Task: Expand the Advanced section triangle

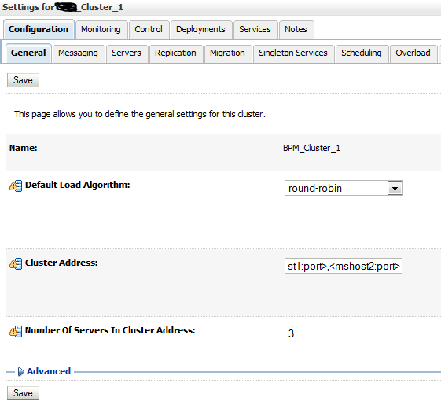Action: [x=20, y=371]
